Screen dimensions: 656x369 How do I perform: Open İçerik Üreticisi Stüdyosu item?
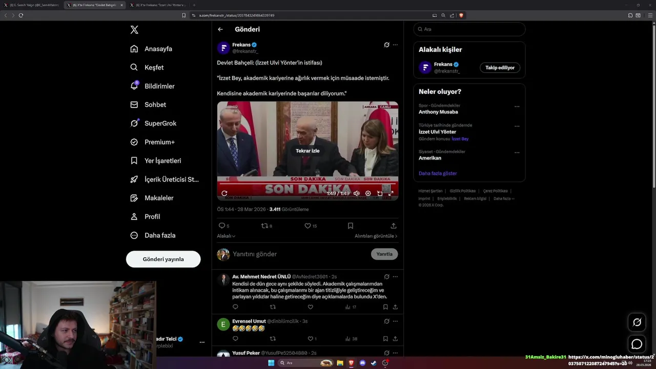(x=165, y=179)
